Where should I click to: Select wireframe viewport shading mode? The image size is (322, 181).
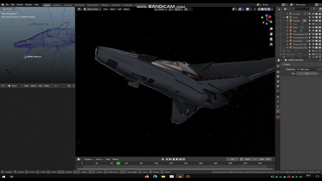tap(259, 9)
